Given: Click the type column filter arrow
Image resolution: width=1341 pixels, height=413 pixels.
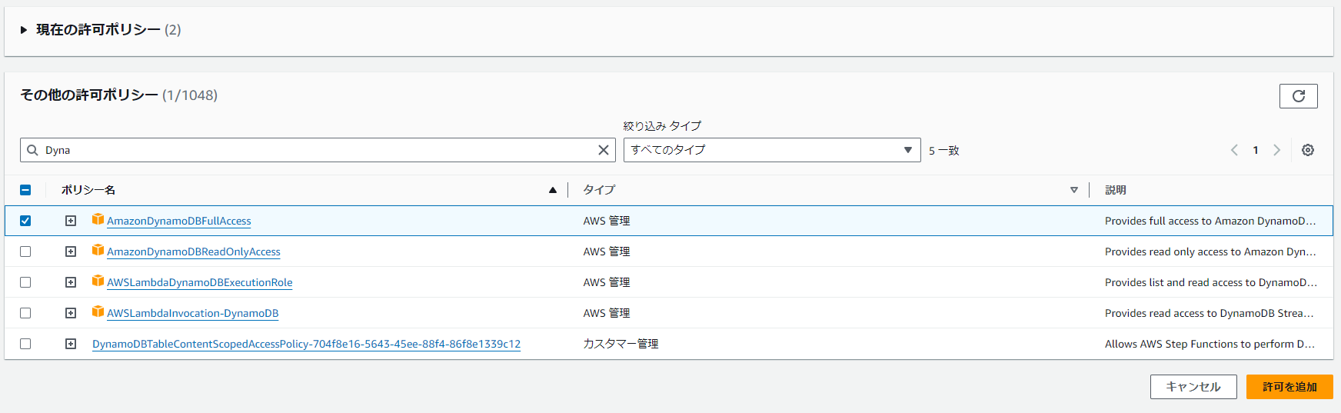Looking at the screenshot, I should tap(1073, 190).
